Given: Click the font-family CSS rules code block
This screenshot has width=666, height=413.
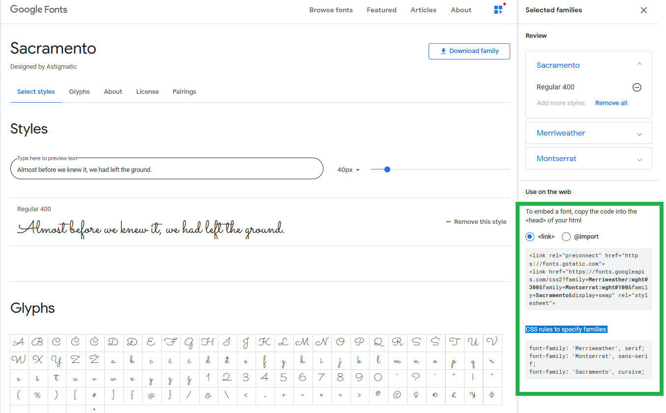Looking at the screenshot, I should point(588,360).
